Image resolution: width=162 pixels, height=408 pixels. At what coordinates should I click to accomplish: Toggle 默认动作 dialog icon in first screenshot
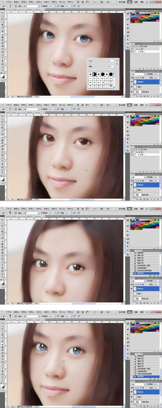click(x=134, y=47)
